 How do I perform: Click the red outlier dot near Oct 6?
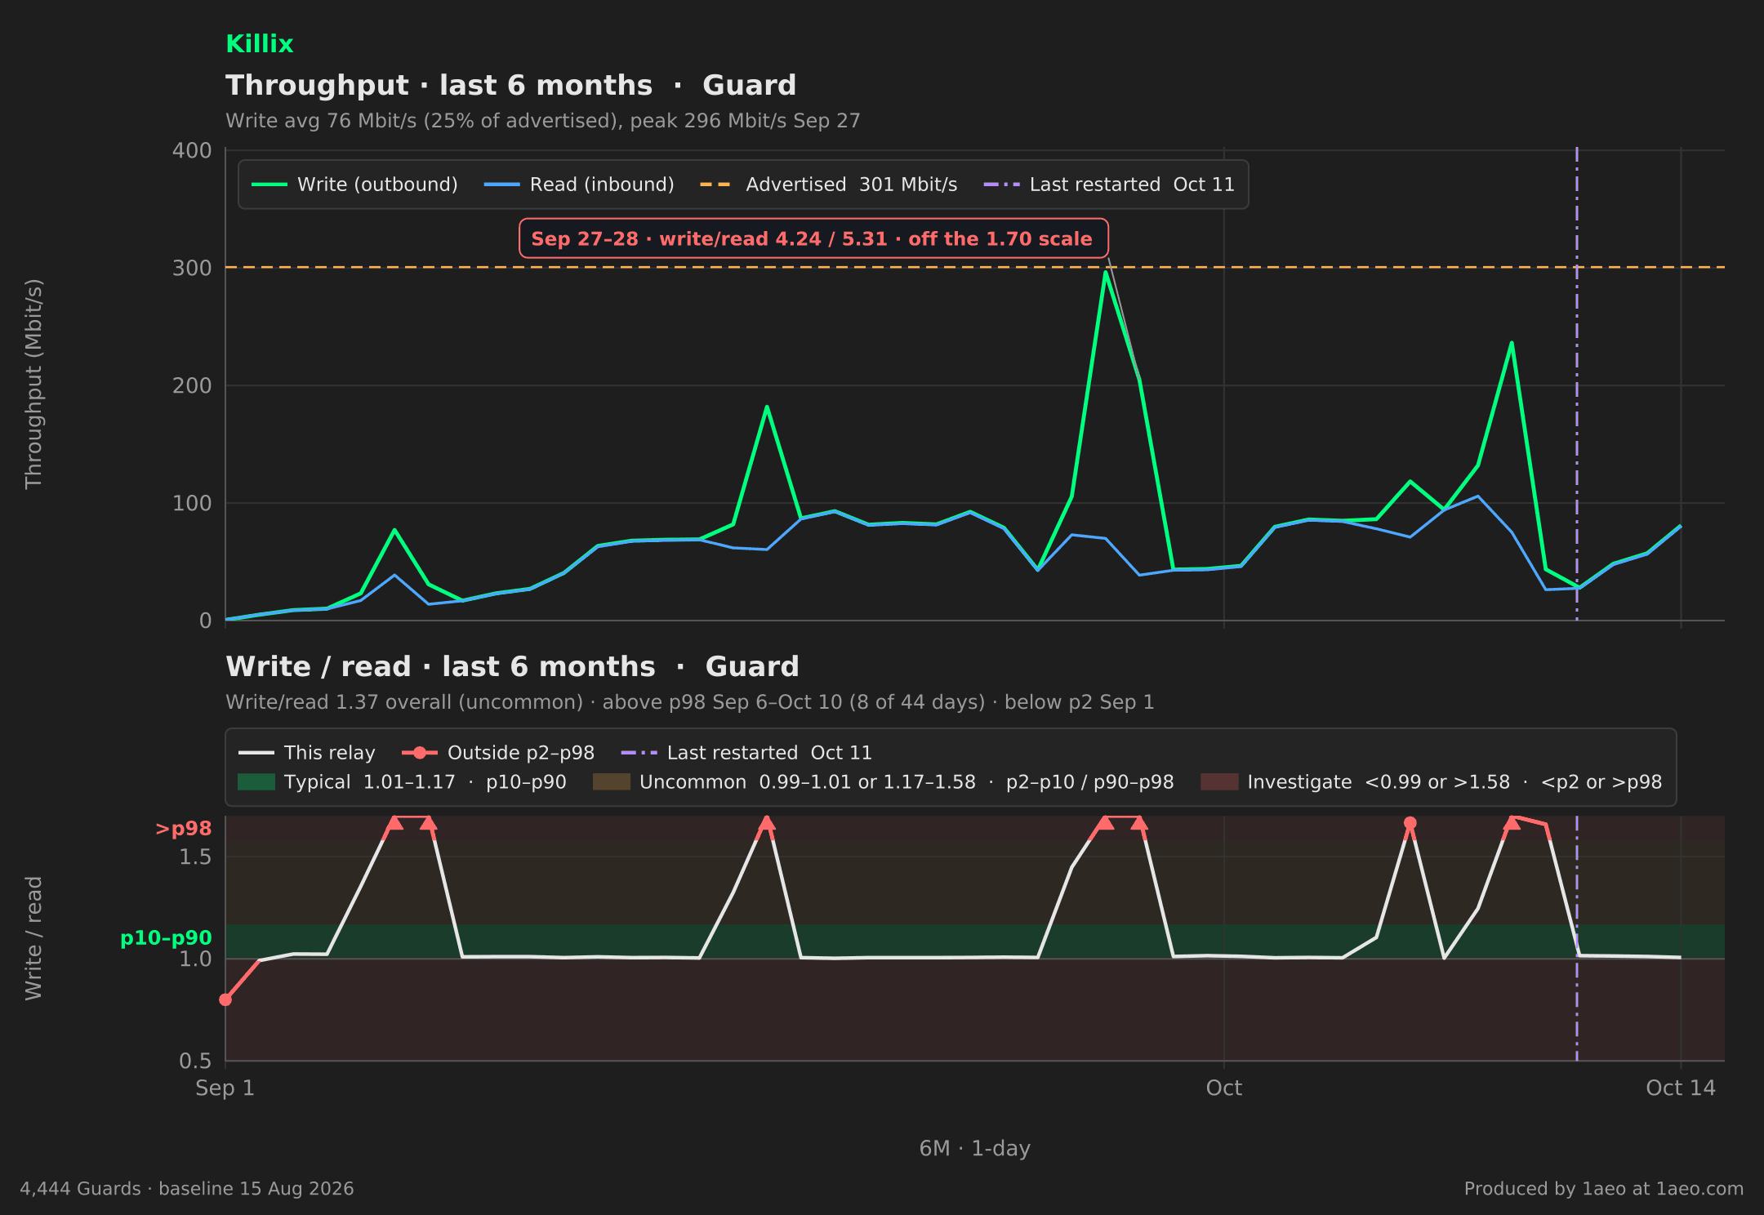click(1410, 822)
